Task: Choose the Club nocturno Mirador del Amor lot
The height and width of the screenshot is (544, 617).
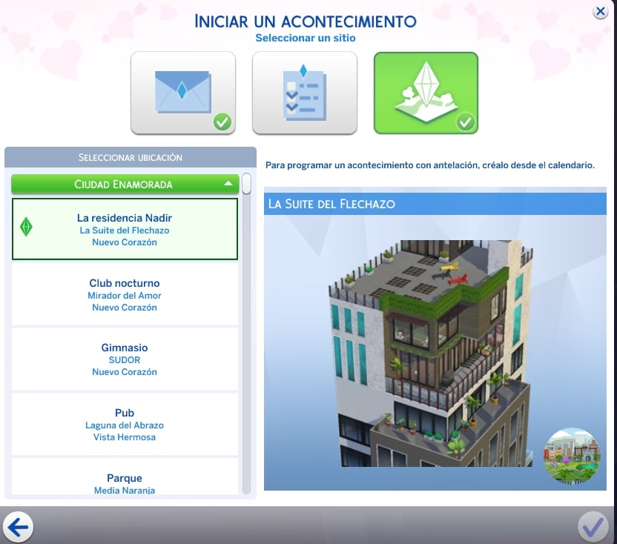Action: click(x=125, y=295)
